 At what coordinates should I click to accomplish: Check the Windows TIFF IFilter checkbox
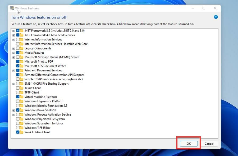[18, 128]
